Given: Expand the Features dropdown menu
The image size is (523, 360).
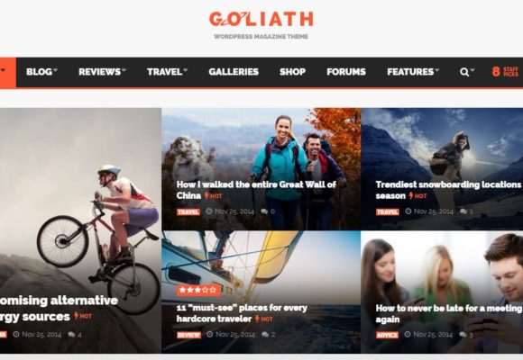Looking at the screenshot, I should pyautogui.click(x=413, y=72).
